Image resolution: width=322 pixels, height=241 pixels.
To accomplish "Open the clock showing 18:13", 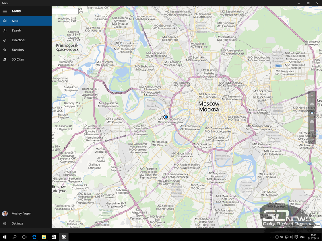I will pos(313,237).
